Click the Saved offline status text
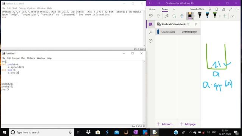Screen dimensions: 242x136 (x=197, y=9)
